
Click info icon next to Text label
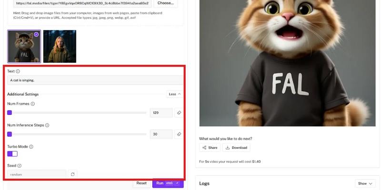coord(18,71)
